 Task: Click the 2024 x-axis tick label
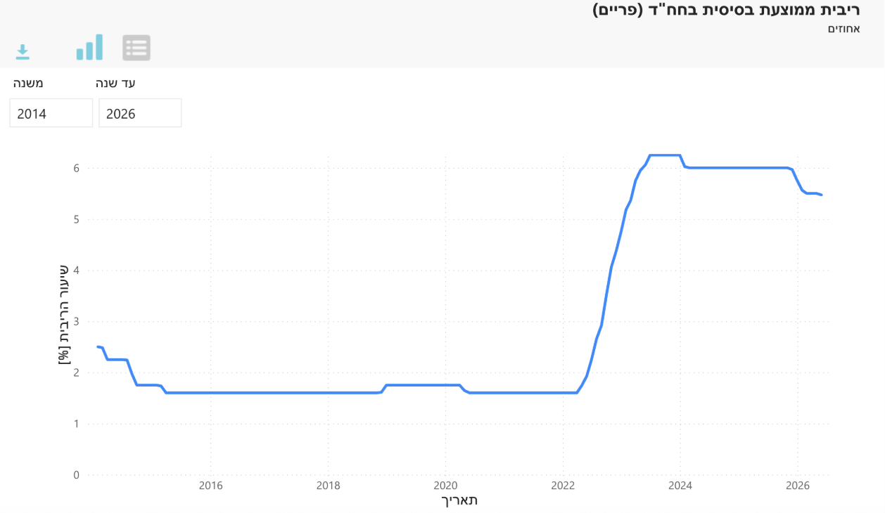pos(680,486)
